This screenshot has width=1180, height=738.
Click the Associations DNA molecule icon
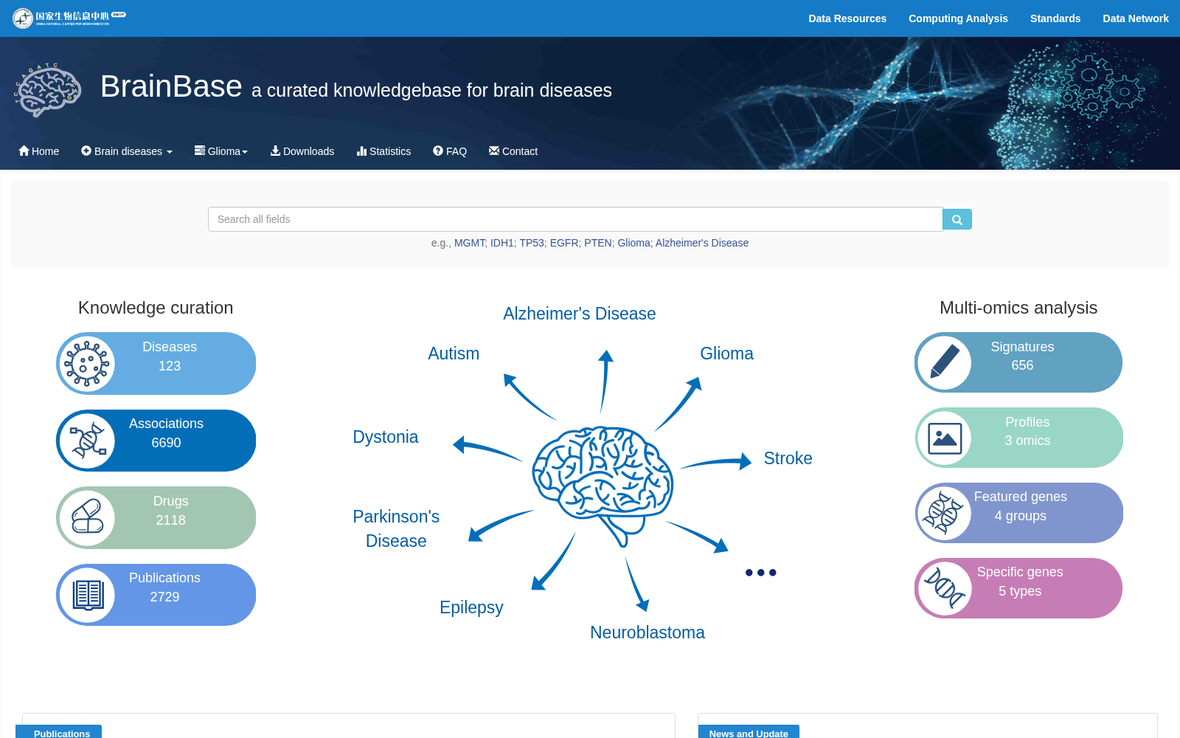[88, 441]
